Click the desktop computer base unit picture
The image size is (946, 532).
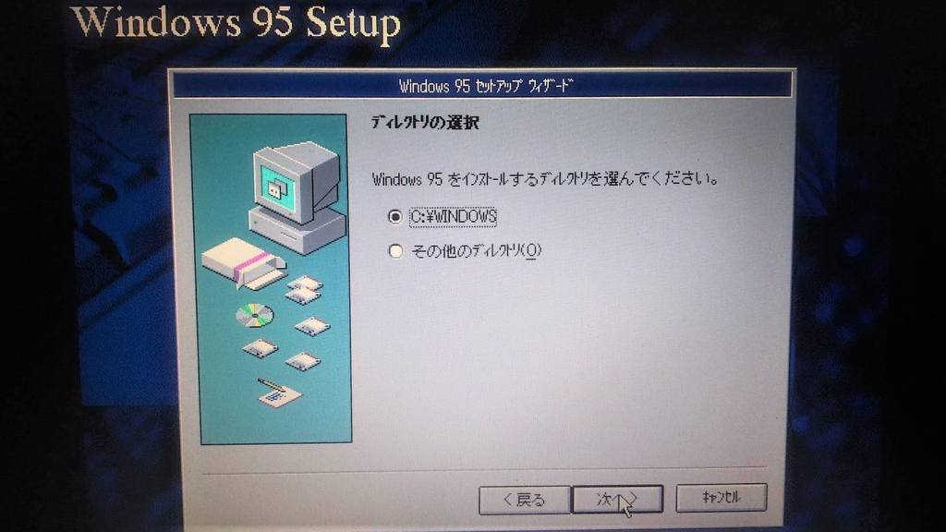pyautogui.click(x=297, y=230)
